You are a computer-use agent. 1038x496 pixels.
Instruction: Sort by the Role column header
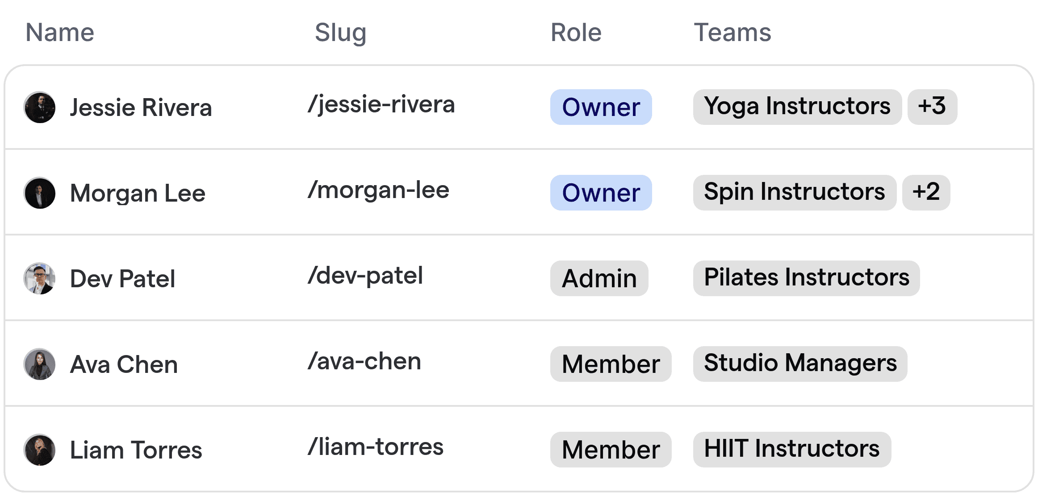click(576, 33)
